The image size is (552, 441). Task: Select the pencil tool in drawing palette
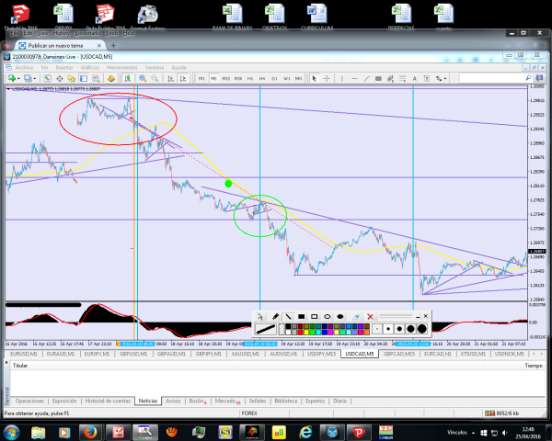pyautogui.click(x=275, y=316)
